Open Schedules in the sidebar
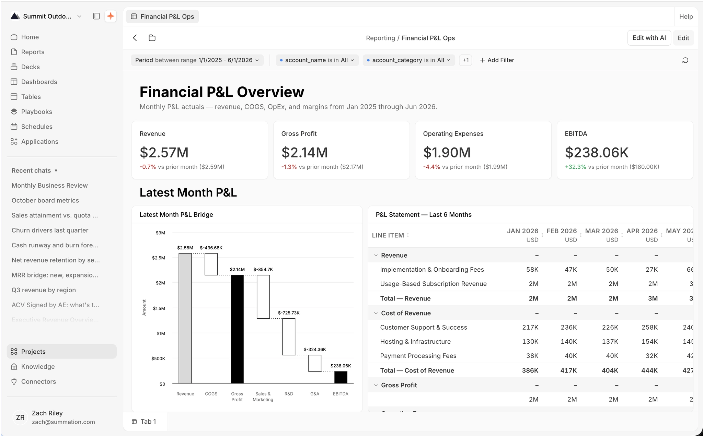Image resolution: width=703 pixels, height=436 pixels. pos(62,127)
